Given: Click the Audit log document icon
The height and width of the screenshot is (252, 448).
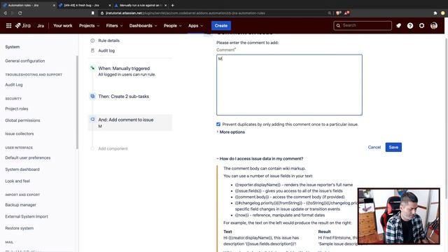Looking at the screenshot, I should pyautogui.click(x=92, y=50).
